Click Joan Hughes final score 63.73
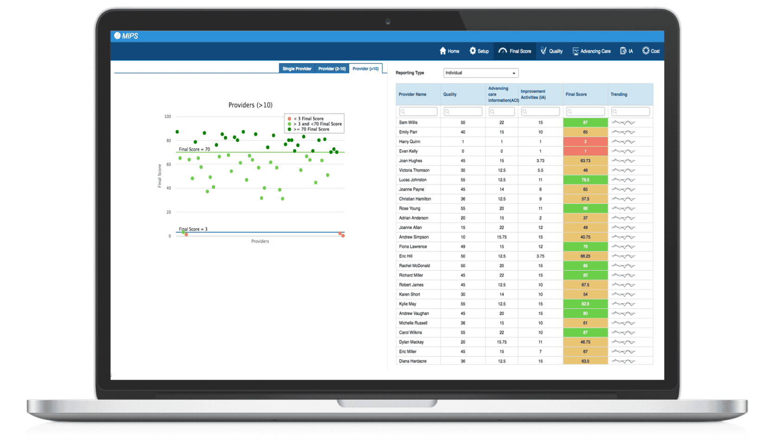The height and width of the screenshot is (445, 775). [x=585, y=161]
